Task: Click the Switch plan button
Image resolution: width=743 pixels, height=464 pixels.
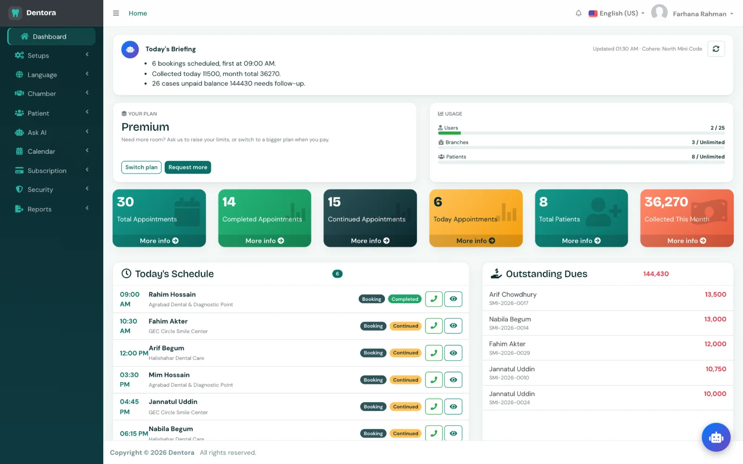Action: (x=141, y=167)
